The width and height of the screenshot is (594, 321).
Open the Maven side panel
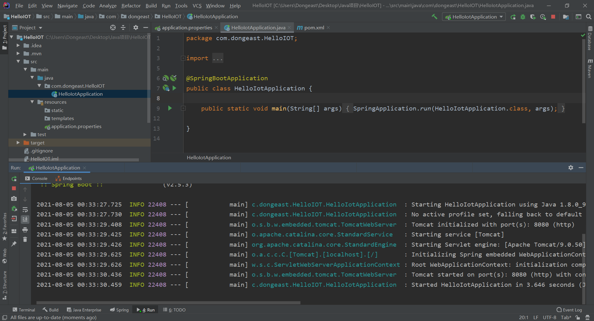590,69
